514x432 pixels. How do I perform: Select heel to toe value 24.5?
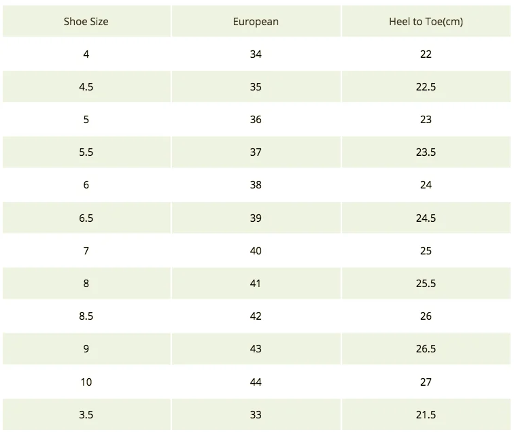tap(426, 218)
